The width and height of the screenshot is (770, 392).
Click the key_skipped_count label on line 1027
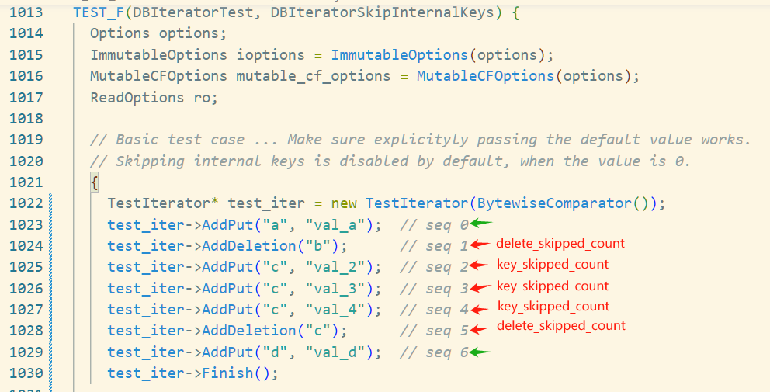[553, 307]
